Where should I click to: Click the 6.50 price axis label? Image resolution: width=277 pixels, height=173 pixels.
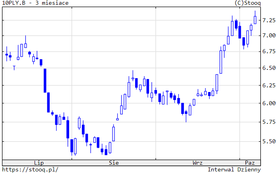[x=269, y=68]
